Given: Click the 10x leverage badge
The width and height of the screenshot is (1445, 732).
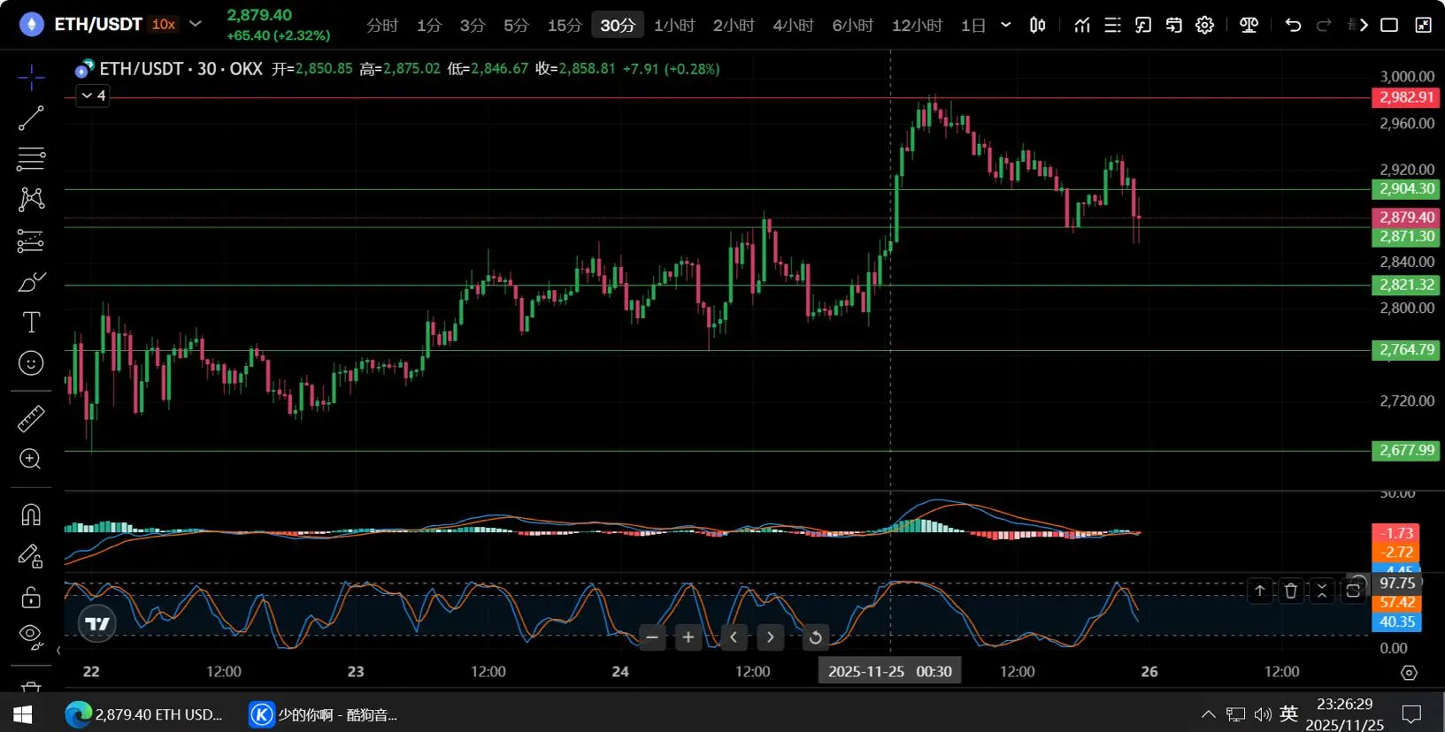Looking at the screenshot, I should pos(164,25).
